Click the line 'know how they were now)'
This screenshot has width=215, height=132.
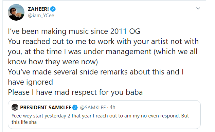pos(53,62)
